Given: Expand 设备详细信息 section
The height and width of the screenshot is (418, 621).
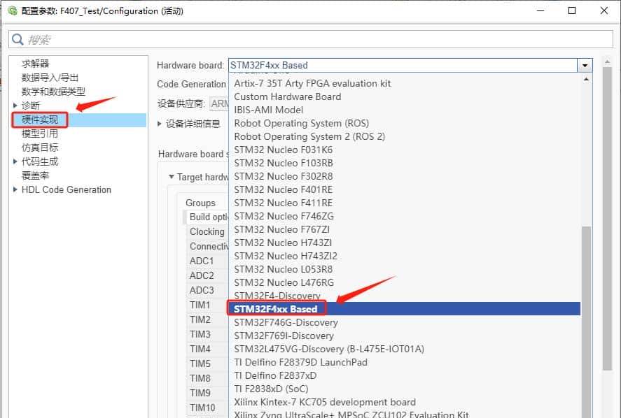Looking at the screenshot, I should 160,124.
